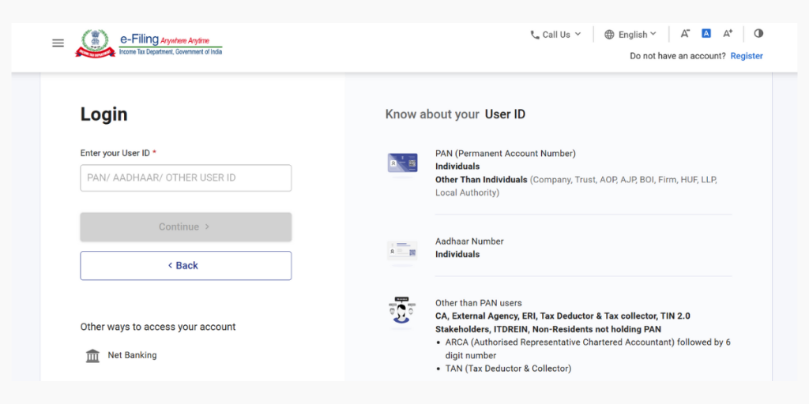Screen dimensions: 809x404
Task: Click the phone icon beside Call Us
Action: click(535, 35)
